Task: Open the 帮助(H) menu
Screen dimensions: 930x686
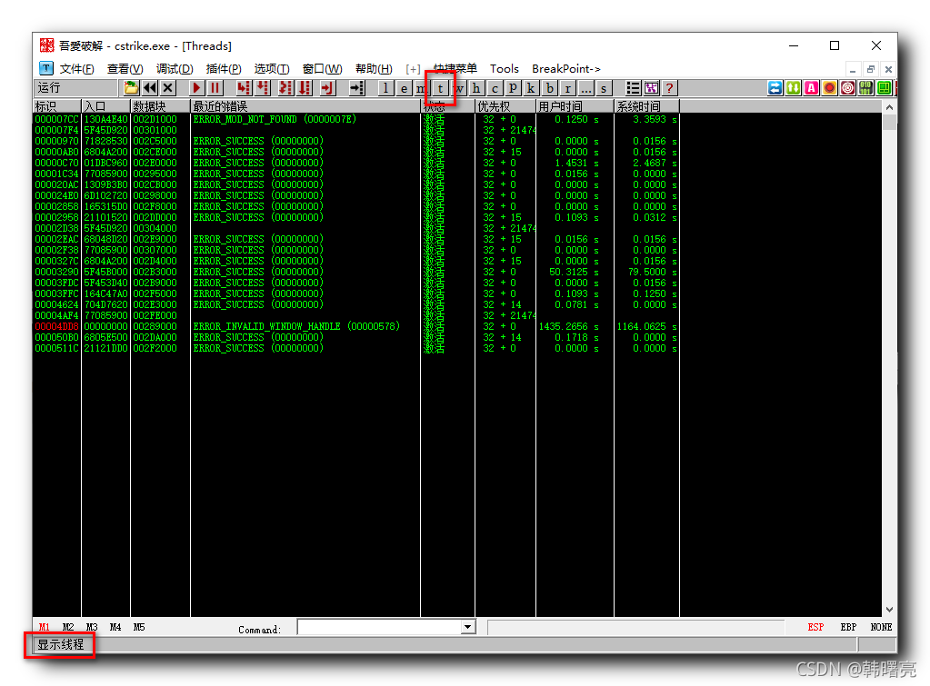Action: [x=374, y=69]
